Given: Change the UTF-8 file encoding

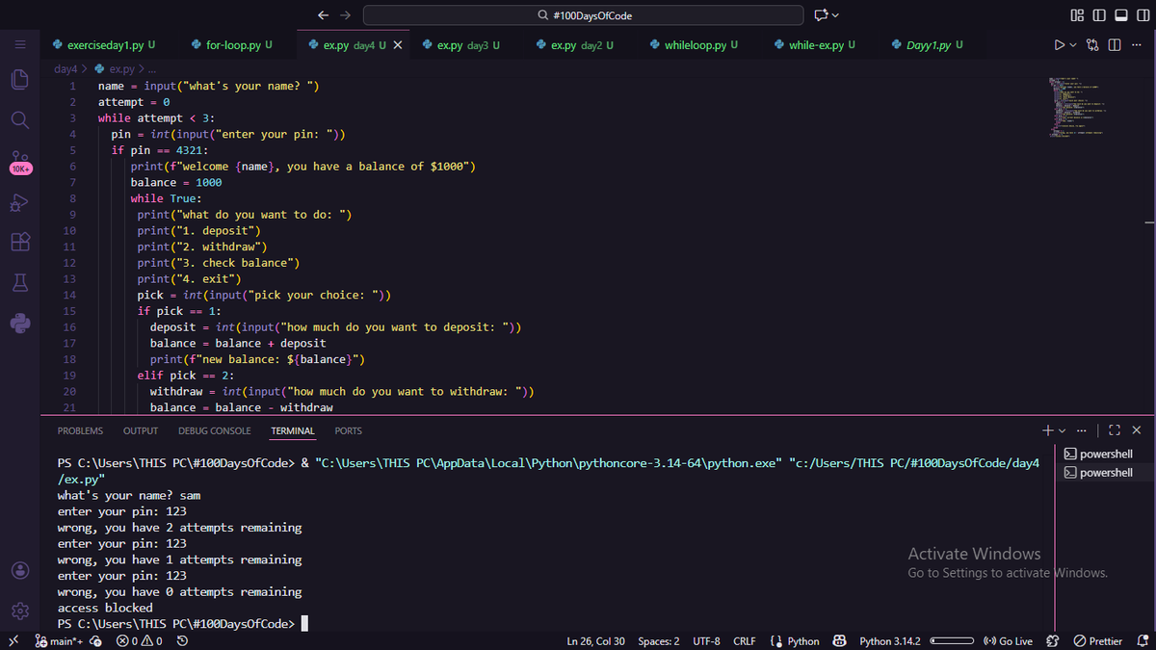Looking at the screenshot, I should tap(706, 641).
